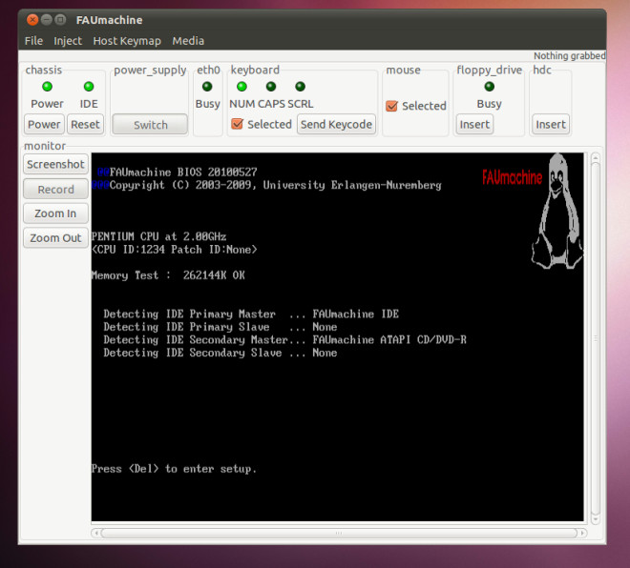Click the chassis Power button

coord(44,124)
